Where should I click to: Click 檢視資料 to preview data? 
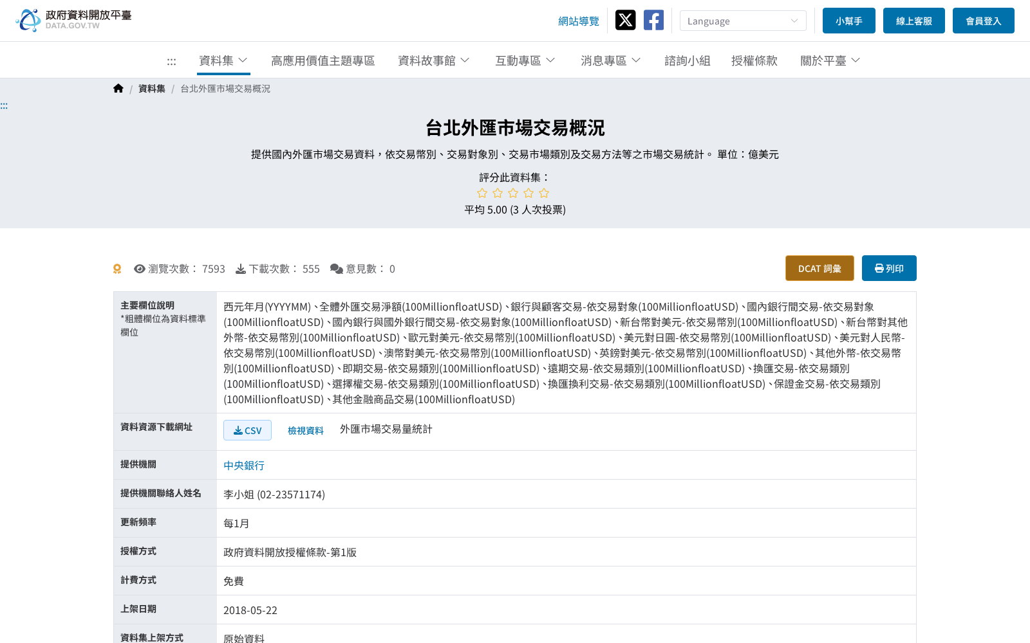(306, 430)
